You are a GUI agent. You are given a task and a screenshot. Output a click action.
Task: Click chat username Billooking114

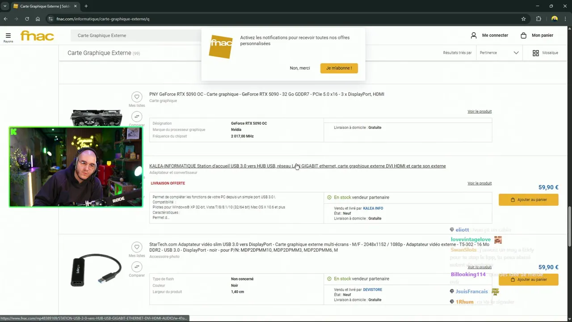coord(468,275)
